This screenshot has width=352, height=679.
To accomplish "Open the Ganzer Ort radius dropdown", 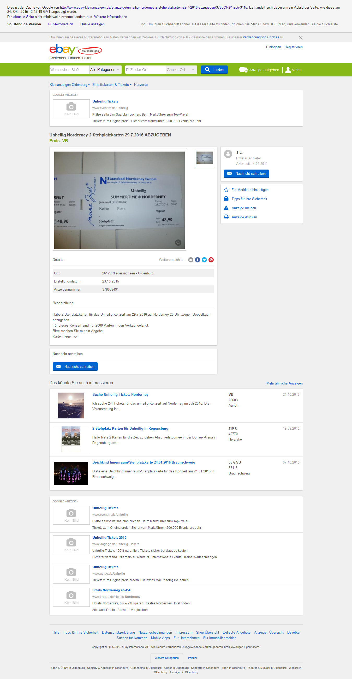I will click(181, 70).
